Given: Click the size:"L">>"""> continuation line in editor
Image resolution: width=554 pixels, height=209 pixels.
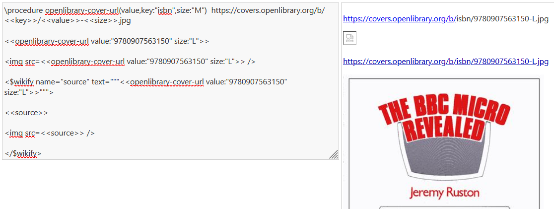Looking at the screenshot, I should click(28, 92).
